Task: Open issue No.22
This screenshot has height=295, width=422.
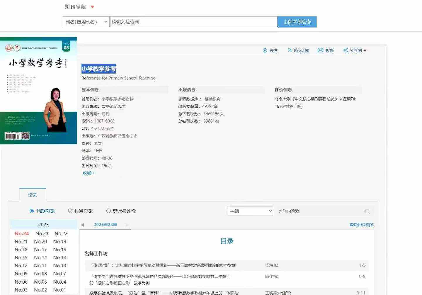Action: pyautogui.click(x=61, y=234)
